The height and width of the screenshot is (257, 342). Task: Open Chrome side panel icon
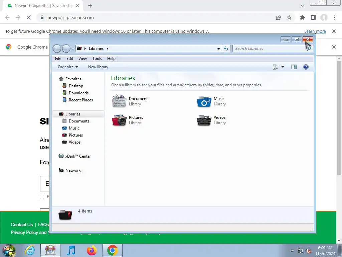[313, 17]
